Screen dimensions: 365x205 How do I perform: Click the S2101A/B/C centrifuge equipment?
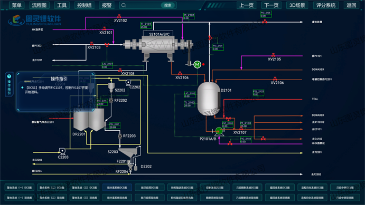click(158, 45)
